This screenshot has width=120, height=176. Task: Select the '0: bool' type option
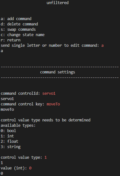(8, 131)
